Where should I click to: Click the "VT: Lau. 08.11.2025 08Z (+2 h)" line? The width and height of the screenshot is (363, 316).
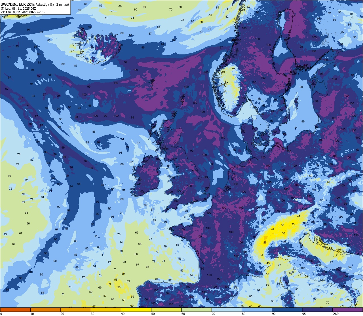pos(22,12)
